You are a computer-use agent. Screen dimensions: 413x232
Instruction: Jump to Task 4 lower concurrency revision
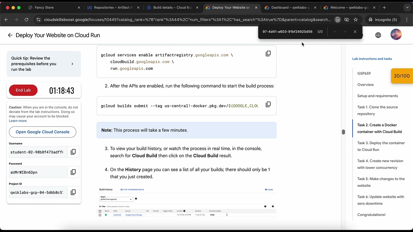(x=380, y=164)
